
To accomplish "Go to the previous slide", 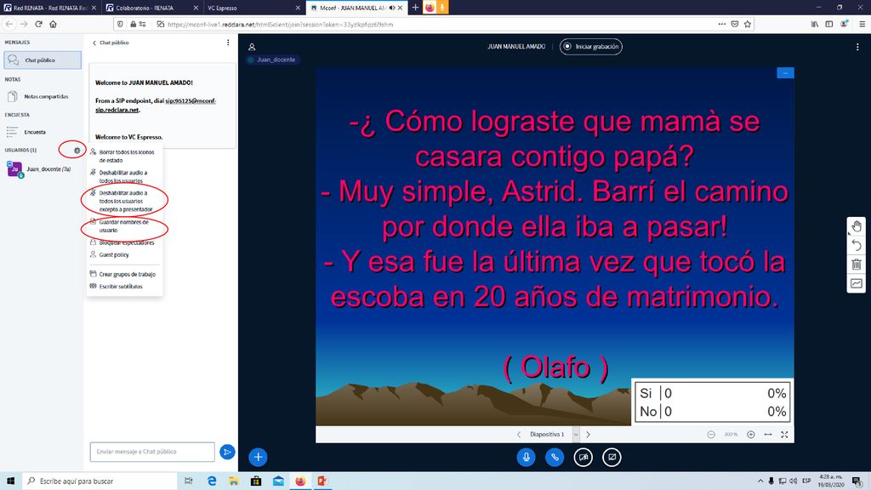I will click(519, 435).
